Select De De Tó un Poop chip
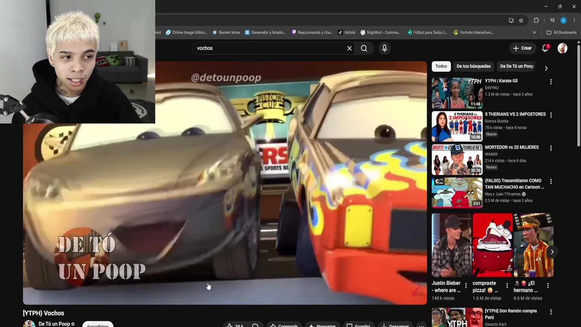 pos(517,66)
